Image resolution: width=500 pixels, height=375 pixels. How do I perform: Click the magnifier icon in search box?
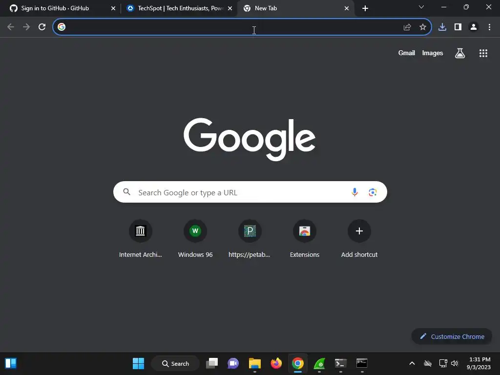[127, 192]
